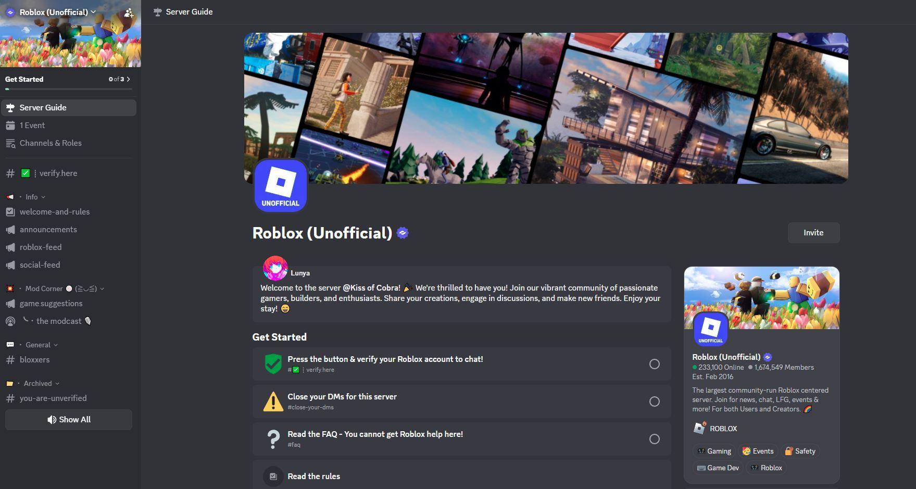Open the announcements channel
The height and width of the screenshot is (489, 916).
tap(69, 230)
